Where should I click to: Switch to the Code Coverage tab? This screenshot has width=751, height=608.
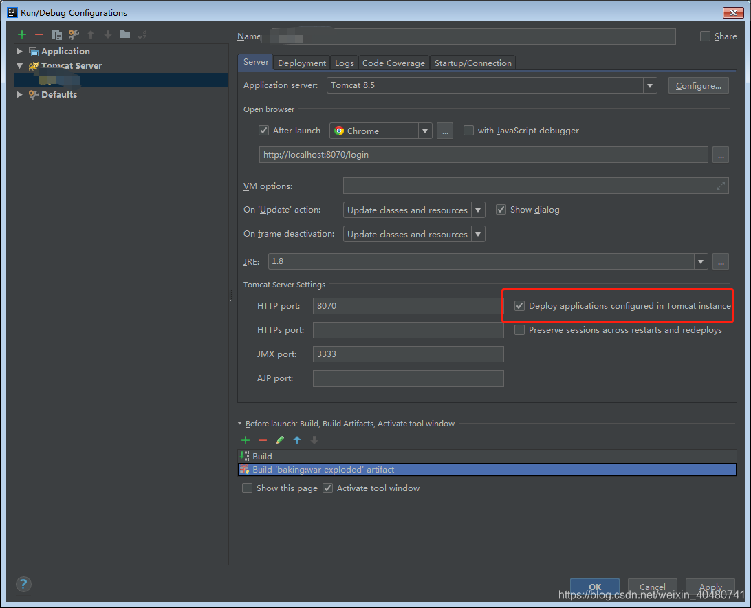click(x=393, y=63)
